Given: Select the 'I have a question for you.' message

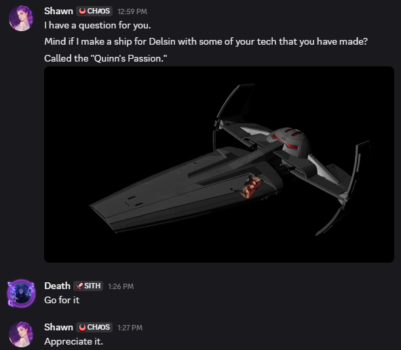Looking at the screenshot, I should (x=98, y=26).
